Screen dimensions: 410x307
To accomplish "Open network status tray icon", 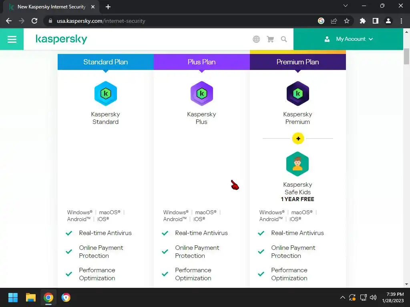I will click(x=363, y=297).
